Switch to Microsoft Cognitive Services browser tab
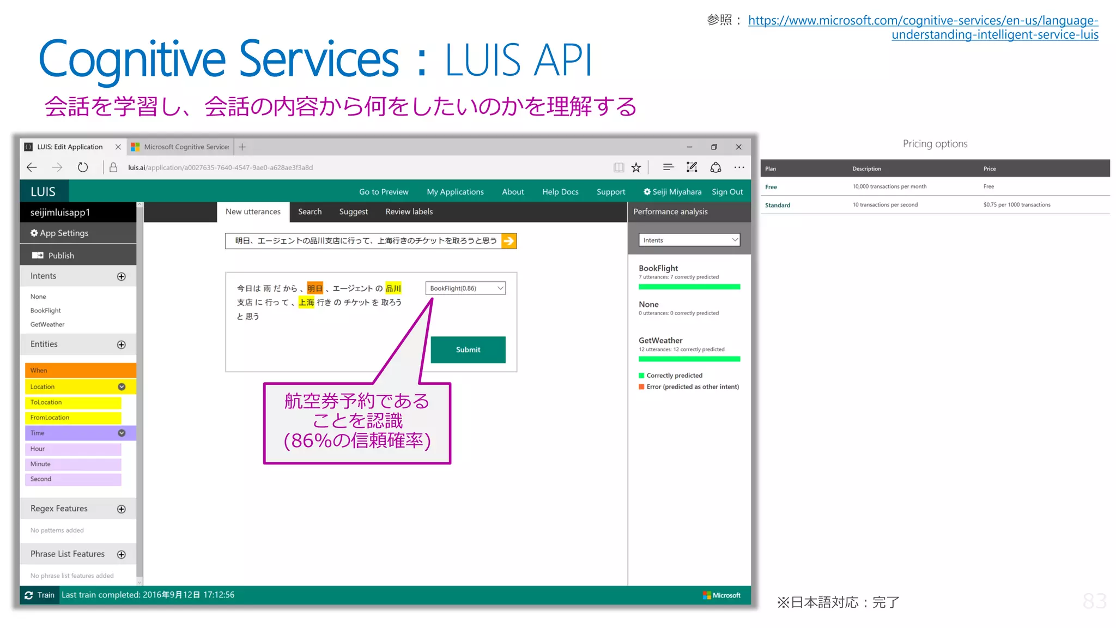Image resolution: width=1116 pixels, height=628 pixels. [181, 147]
